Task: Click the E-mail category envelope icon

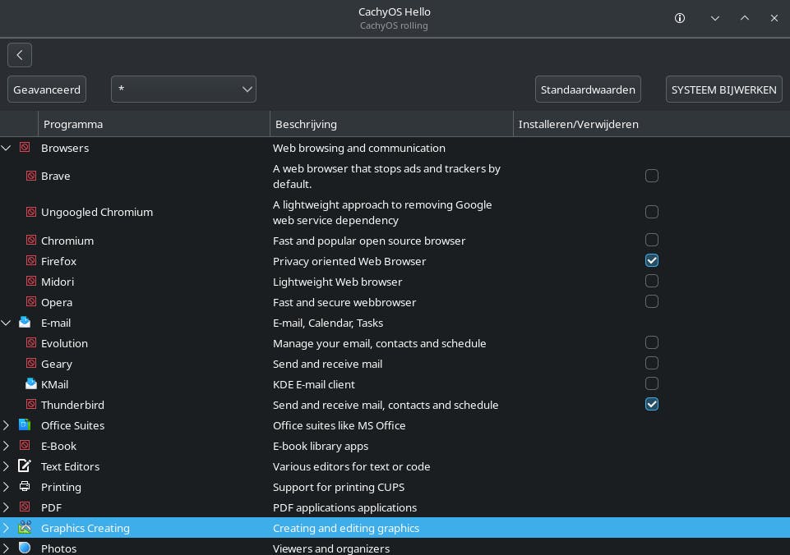Action: point(25,323)
